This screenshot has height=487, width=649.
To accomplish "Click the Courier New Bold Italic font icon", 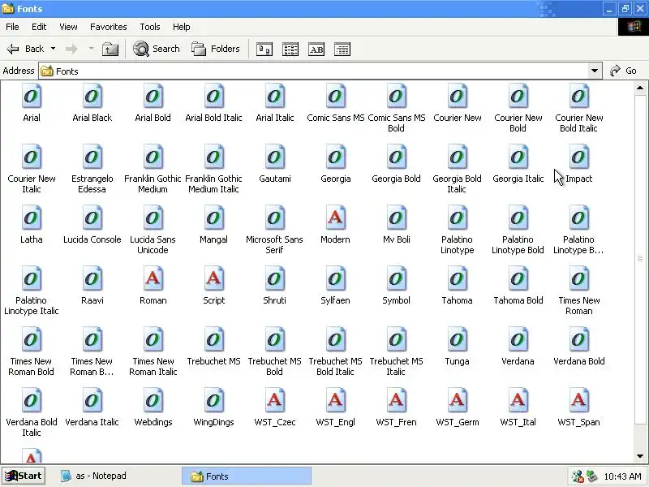I will click(579, 96).
